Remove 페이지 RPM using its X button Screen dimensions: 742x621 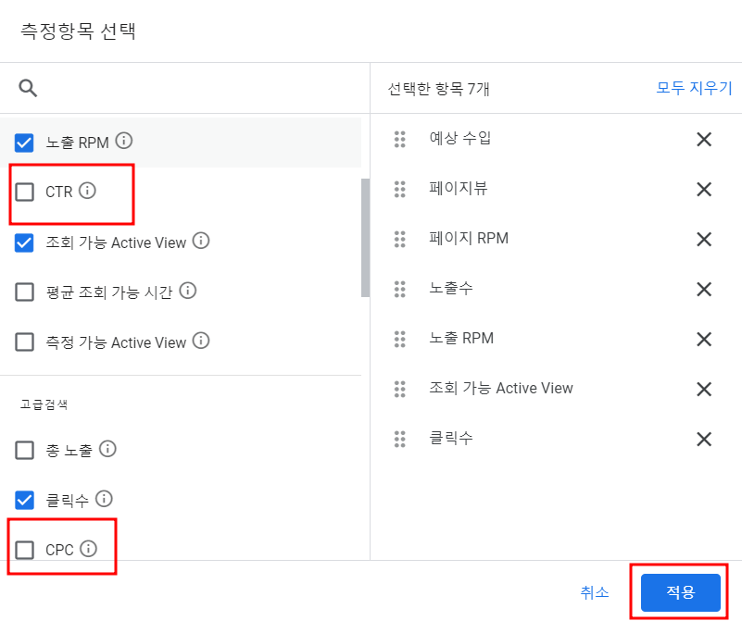[703, 239]
